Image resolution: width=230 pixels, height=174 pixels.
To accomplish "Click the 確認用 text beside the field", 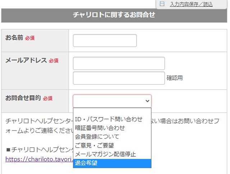I will point(175,78).
